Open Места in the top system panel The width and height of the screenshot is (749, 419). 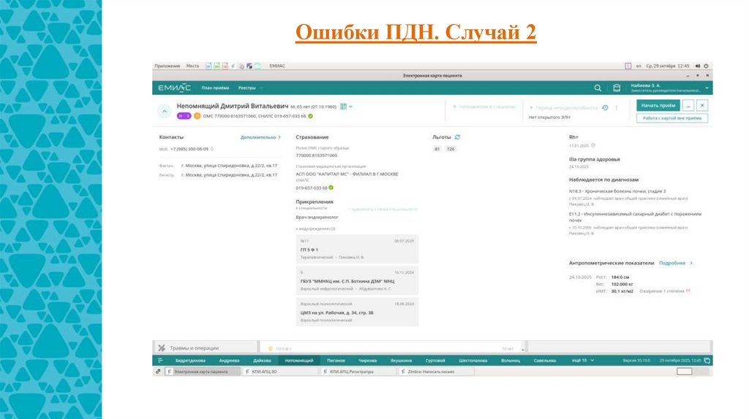(x=192, y=66)
